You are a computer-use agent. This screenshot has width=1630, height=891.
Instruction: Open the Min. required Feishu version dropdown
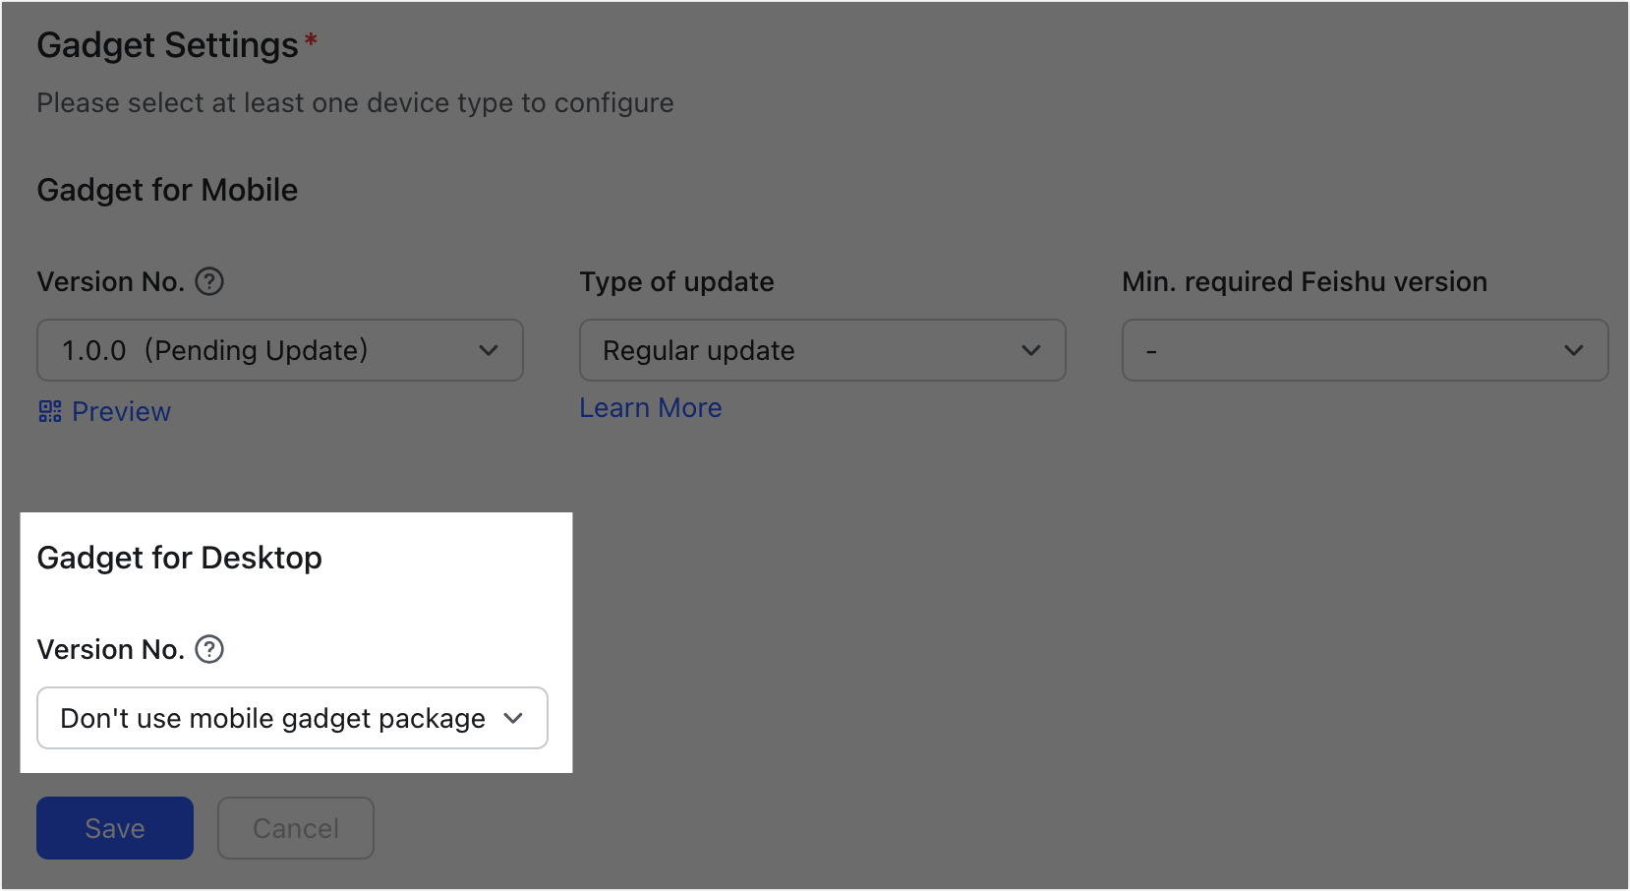pos(1365,351)
